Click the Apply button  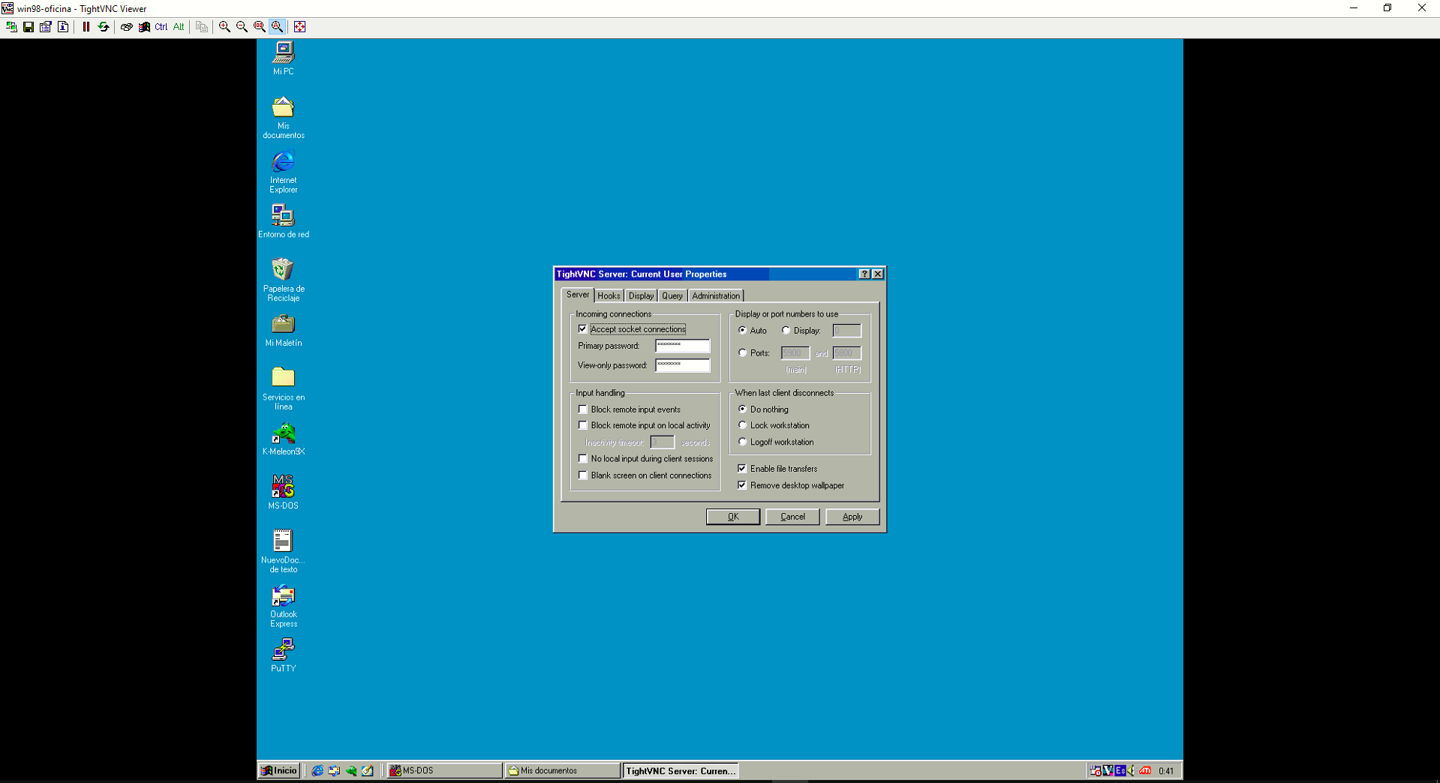[x=852, y=517]
